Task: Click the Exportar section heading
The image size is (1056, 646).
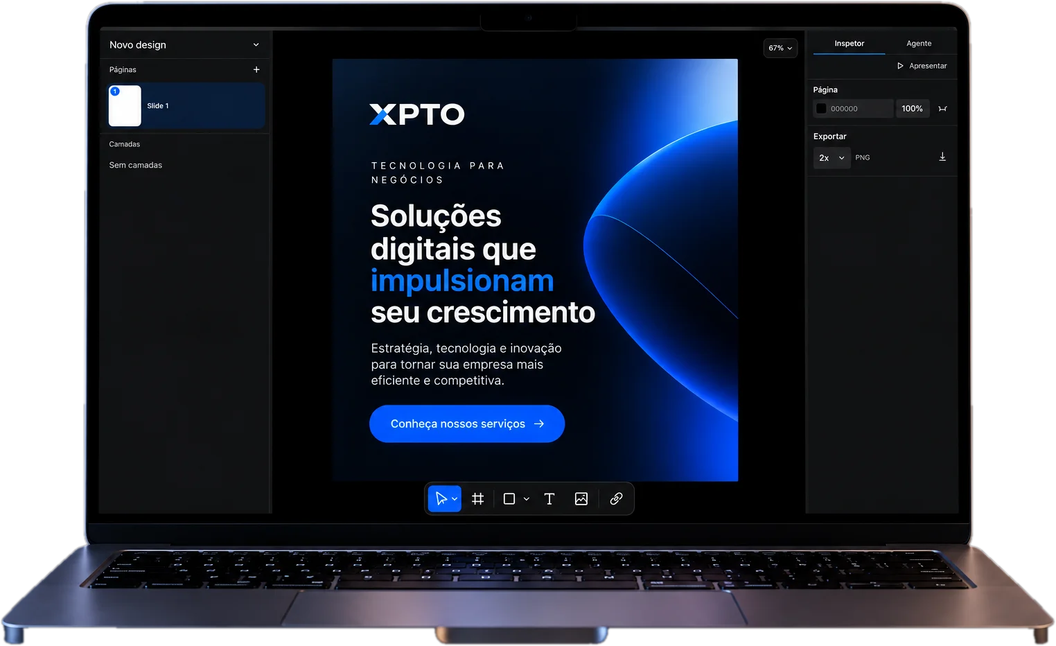Action: coord(830,137)
